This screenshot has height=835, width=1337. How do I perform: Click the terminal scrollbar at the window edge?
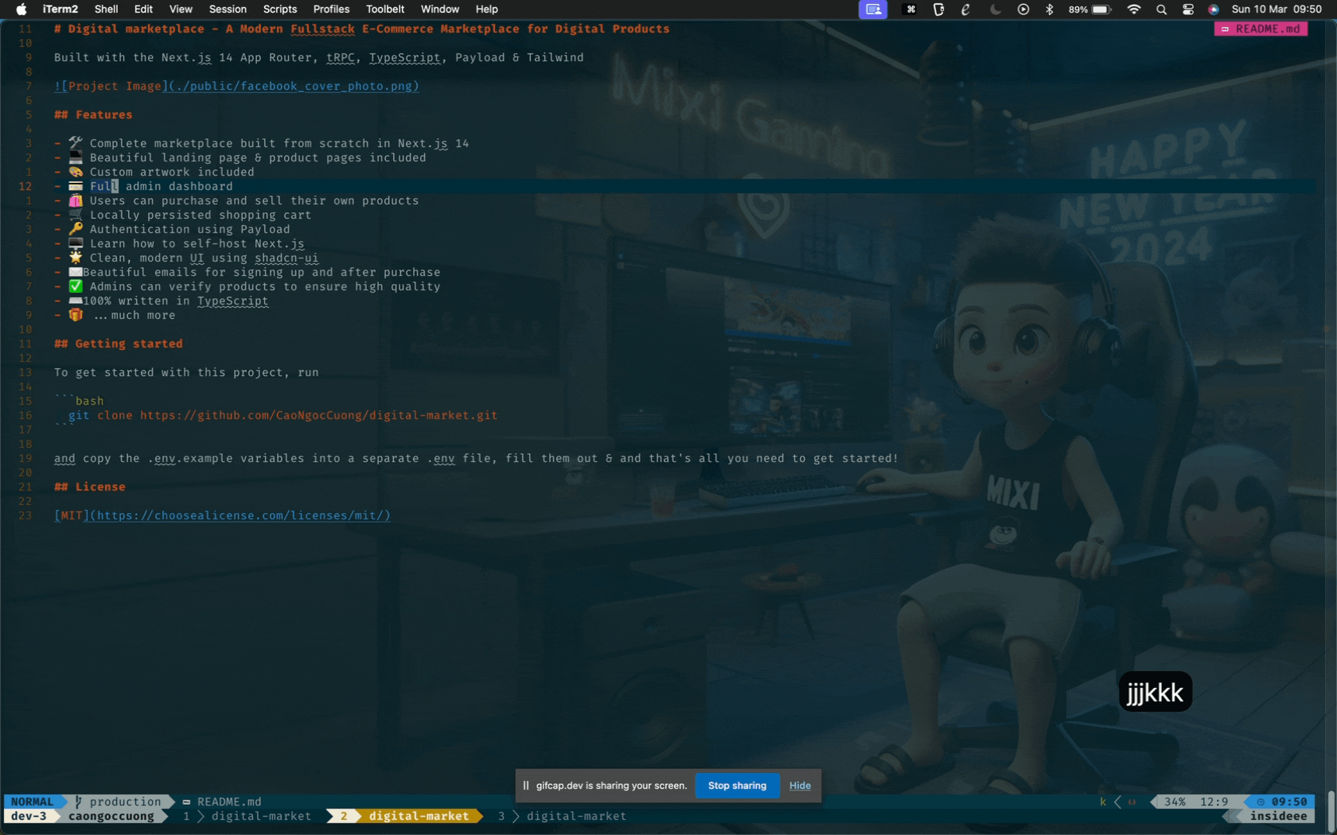click(x=1331, y=811)
